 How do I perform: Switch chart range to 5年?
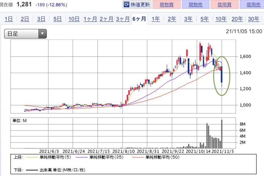[204, 19]
